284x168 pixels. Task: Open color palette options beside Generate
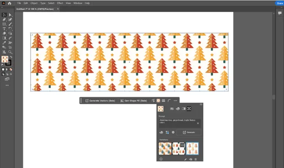(x=161, y=132)
